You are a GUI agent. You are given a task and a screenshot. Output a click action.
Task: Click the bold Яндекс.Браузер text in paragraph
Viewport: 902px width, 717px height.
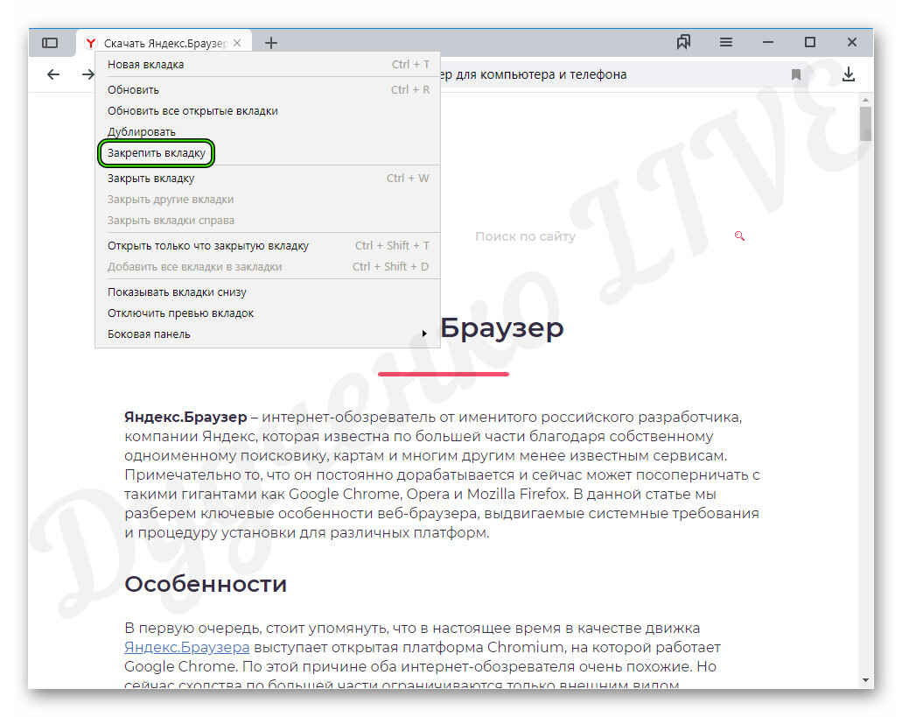(x=185, y=418)
